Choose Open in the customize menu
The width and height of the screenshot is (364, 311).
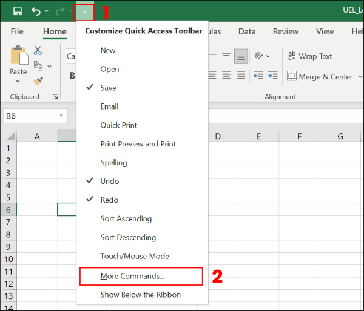142,69
